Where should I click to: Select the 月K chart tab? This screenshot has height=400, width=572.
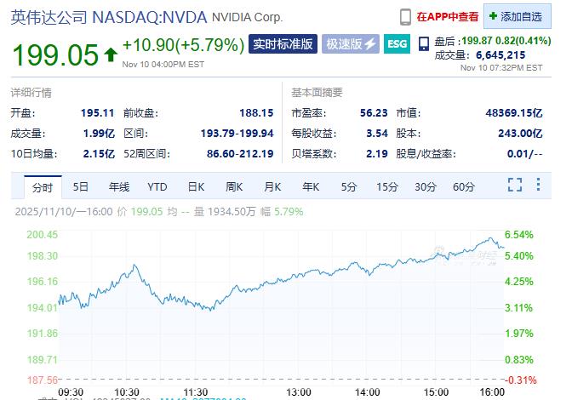[272, 187]
